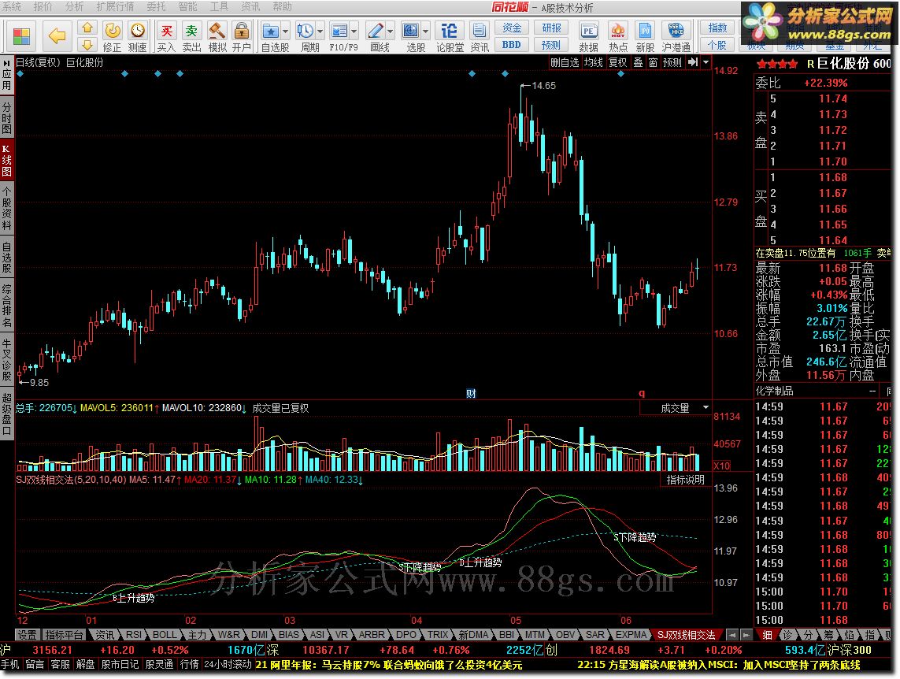Select the SJ双线相交法 indicator tab
Viewport: 900px width, 679px height.
[687, 634]
